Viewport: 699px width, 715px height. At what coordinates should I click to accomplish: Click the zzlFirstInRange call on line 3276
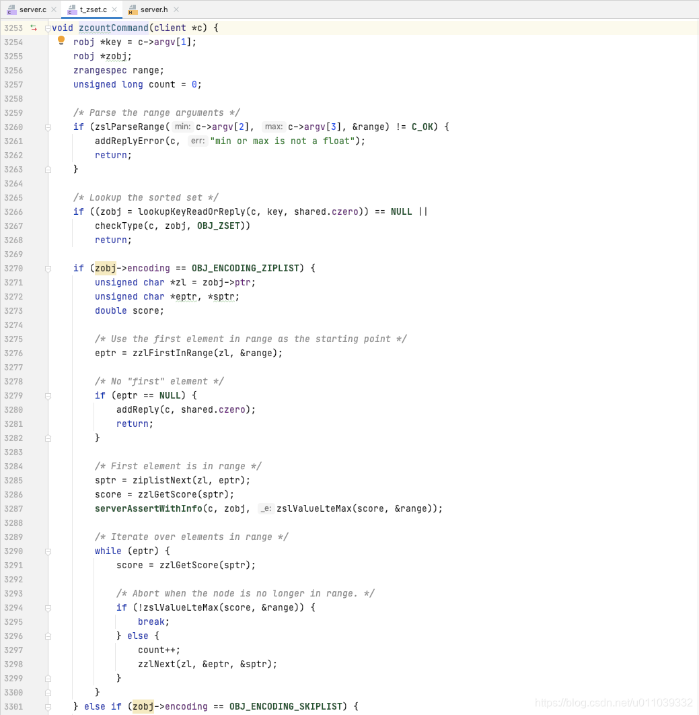[x=173, y=353]
